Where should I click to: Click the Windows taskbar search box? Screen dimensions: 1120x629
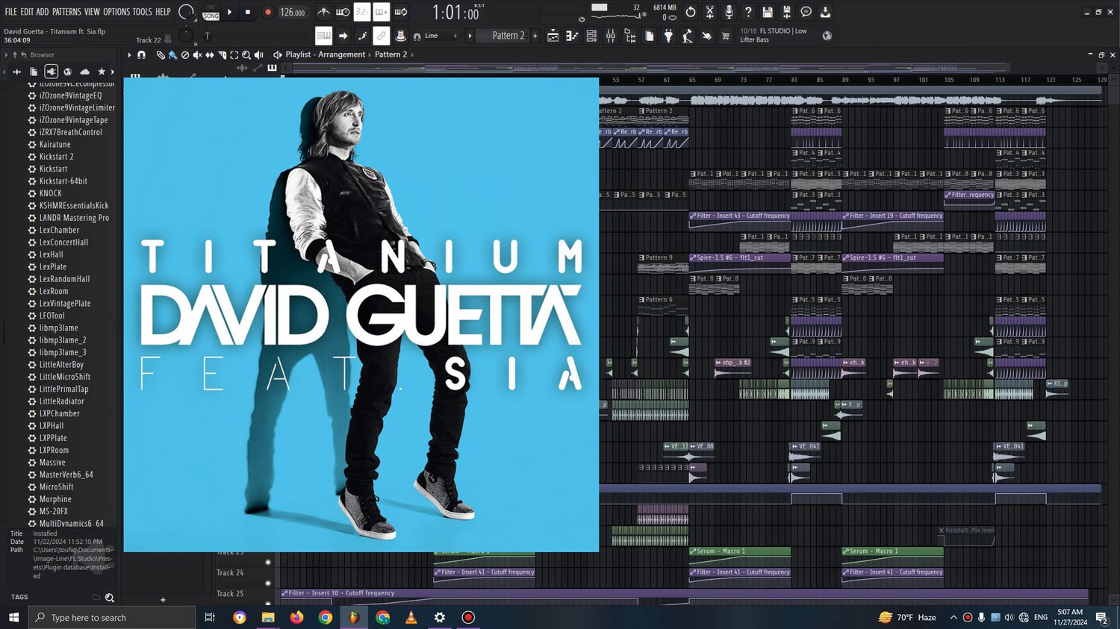click(112, 617)
